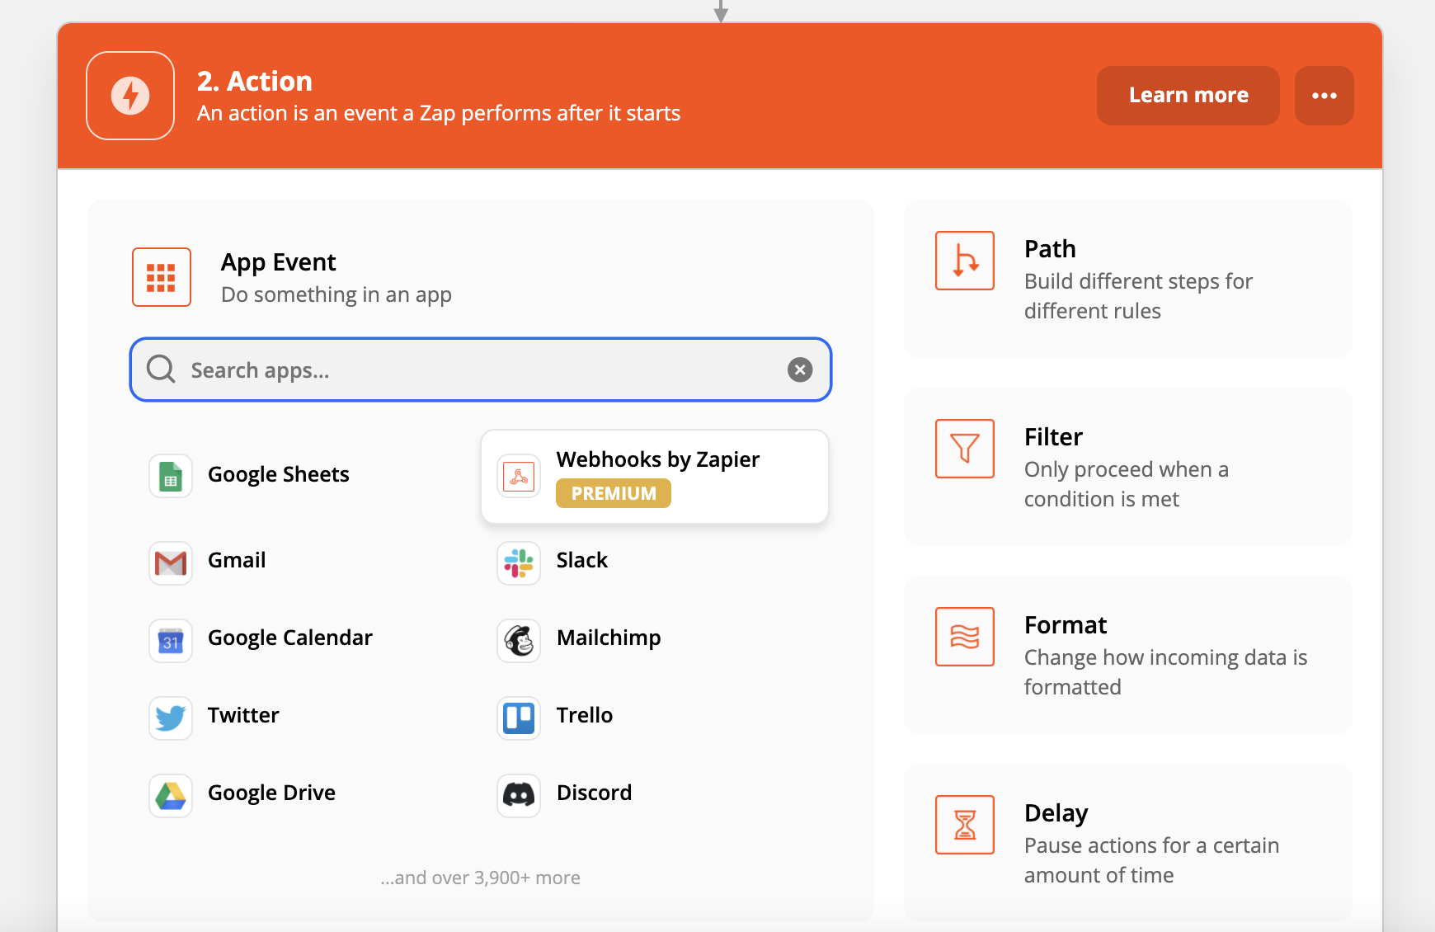
Task: Choose the Gmail app icon
Action: coord(171,563)
